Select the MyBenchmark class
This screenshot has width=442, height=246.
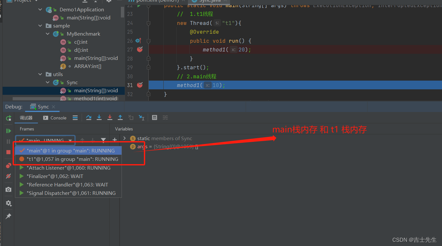83,34
